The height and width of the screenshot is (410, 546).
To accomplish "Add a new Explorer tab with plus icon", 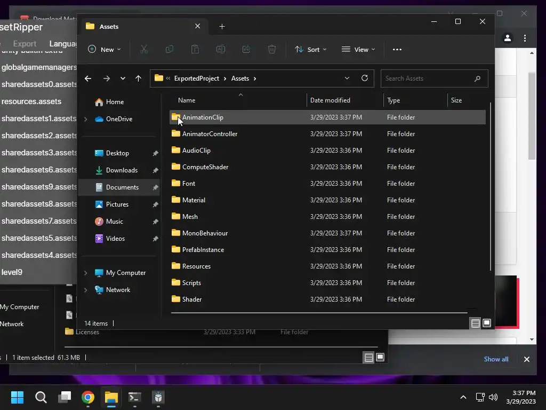I will (222, 27).
